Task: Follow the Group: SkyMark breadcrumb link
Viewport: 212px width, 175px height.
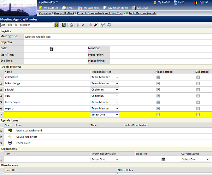Action: pos(64,13)
